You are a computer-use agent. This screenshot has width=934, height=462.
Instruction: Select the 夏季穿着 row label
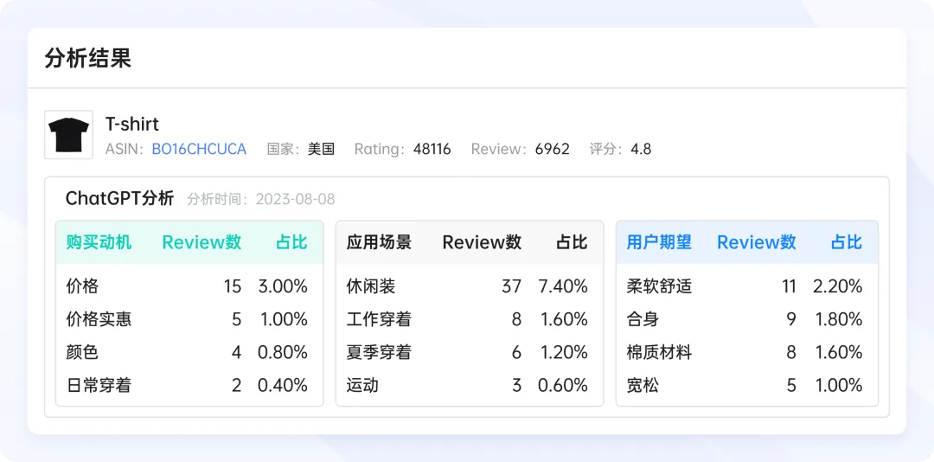(x=379, y=352)
